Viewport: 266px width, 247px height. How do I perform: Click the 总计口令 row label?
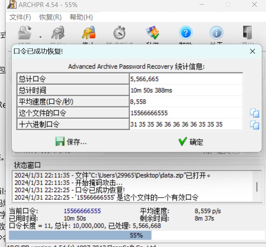(73, 79)
